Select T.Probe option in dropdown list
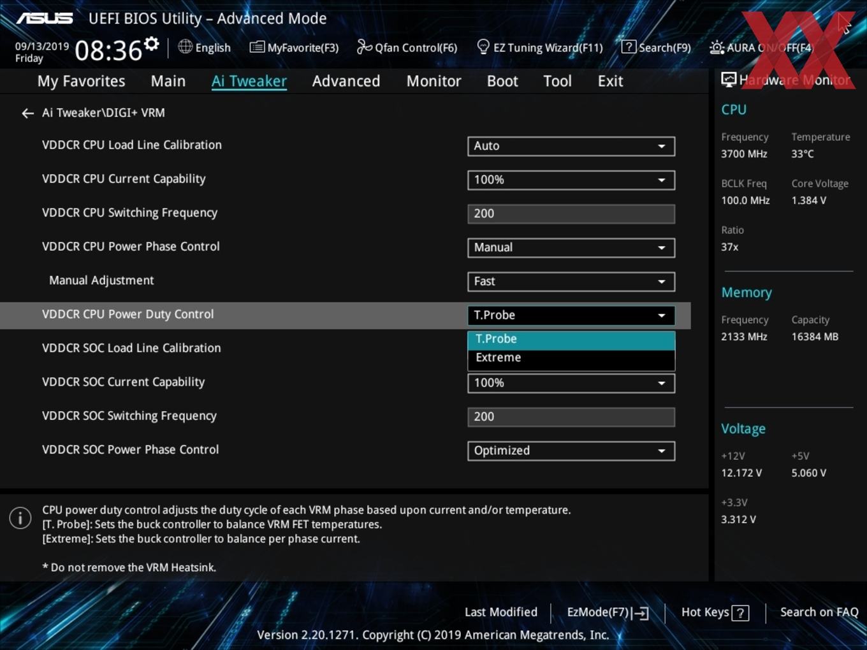867x650 pixels. pyautogui.click(x=571, y=340)
